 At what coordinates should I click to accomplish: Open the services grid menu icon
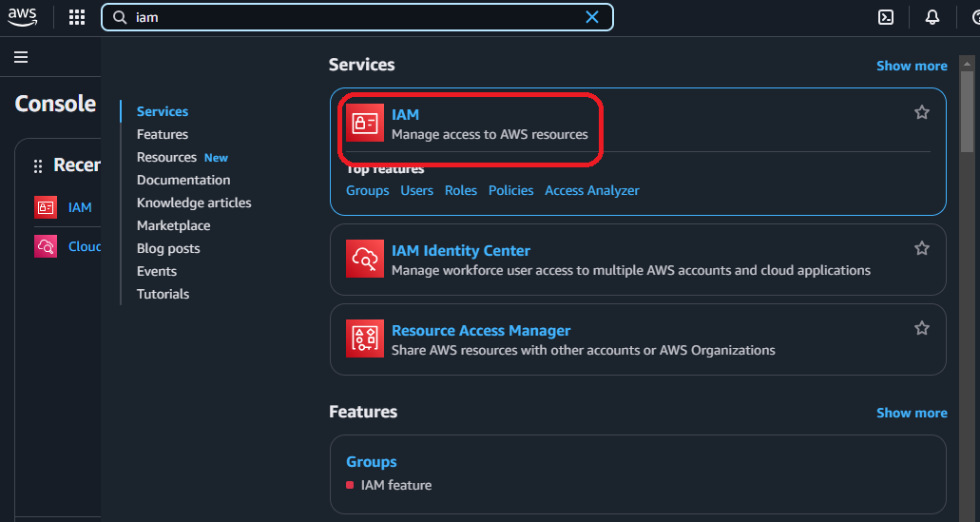(77, 17)
